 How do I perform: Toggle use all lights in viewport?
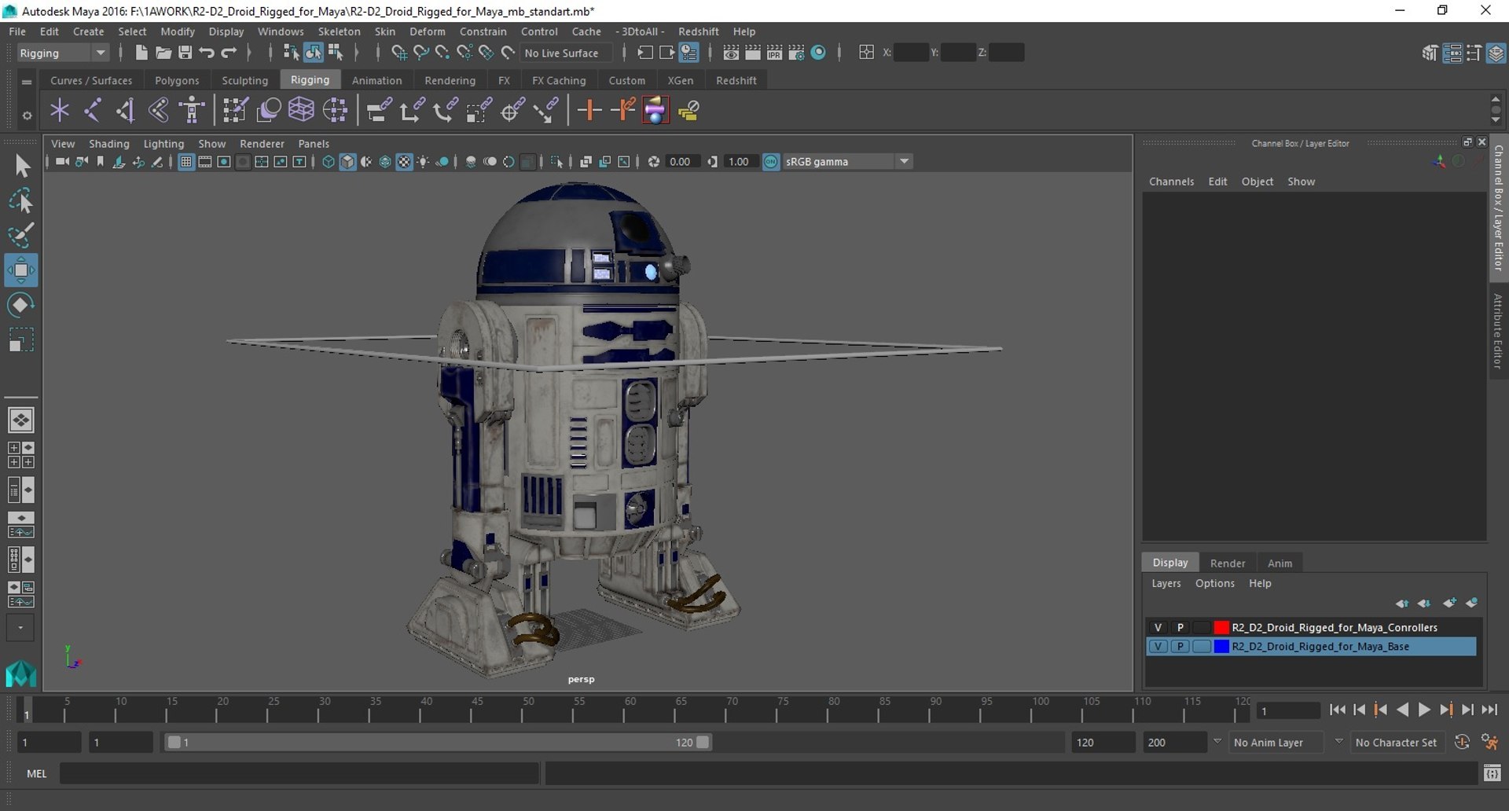[423, 162]
